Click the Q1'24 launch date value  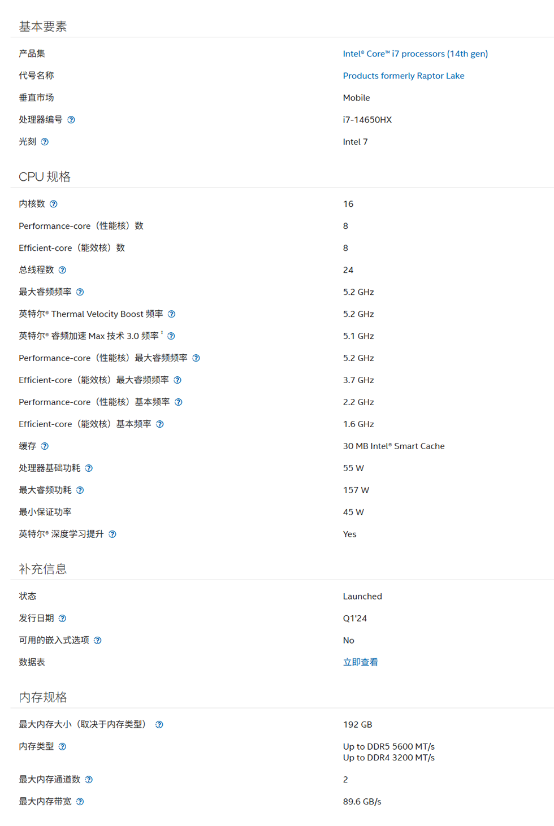[x=354, y=619]
